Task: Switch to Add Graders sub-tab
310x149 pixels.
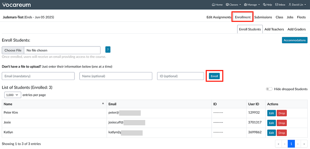Action: pyautogui.click(x=297, y=29)
